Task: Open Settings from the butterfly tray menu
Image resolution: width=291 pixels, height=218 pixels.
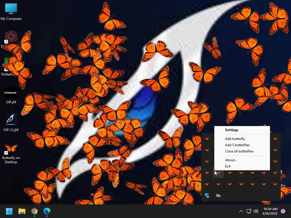Action: pos(242,130)
